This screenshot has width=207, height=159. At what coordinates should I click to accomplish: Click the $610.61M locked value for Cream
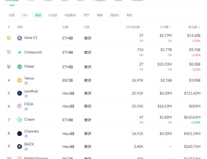(x=192, y=117)
